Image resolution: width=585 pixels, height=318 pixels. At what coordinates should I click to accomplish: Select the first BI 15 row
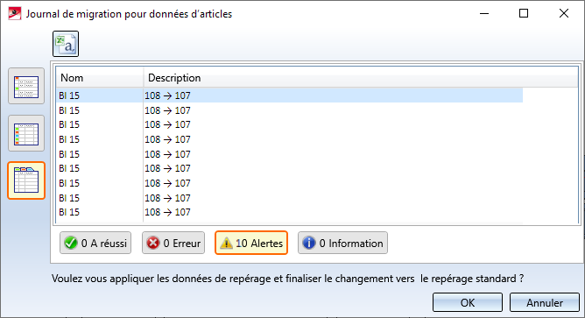click(x=290, y=95)
